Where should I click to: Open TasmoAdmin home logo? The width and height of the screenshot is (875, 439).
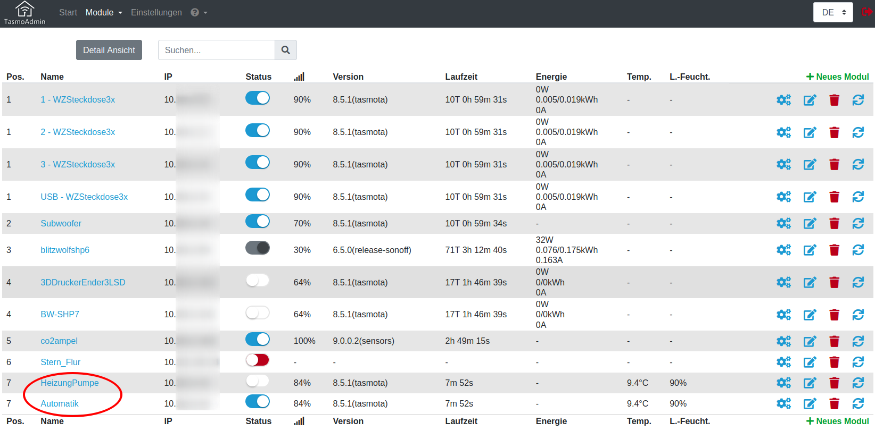point(24,13)
